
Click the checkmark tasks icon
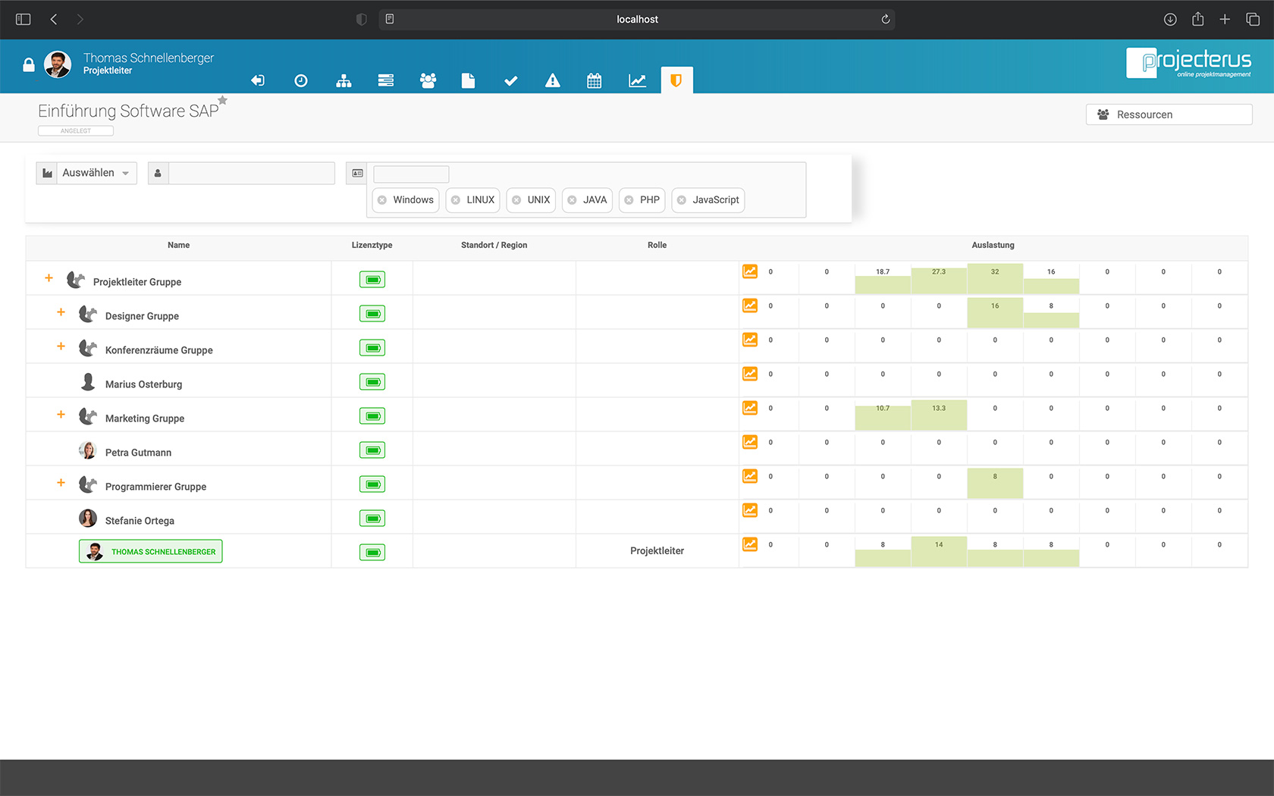[x=510, y=80]
